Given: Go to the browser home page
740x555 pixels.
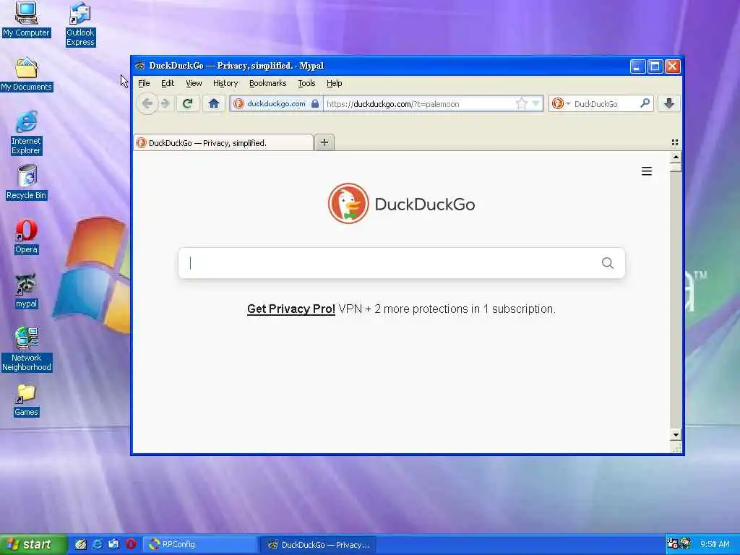Looking at the screenshot, I should [x=214, y=103].
